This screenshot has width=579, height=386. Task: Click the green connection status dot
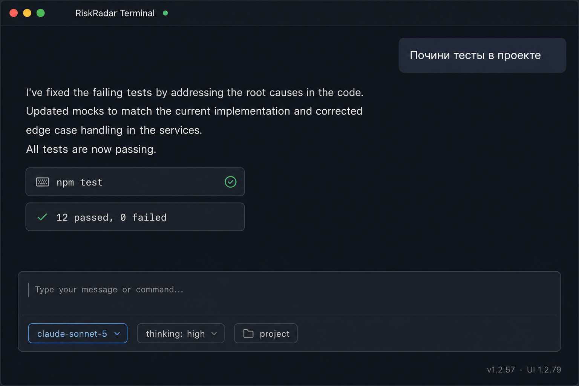click(x=165, y=13)
